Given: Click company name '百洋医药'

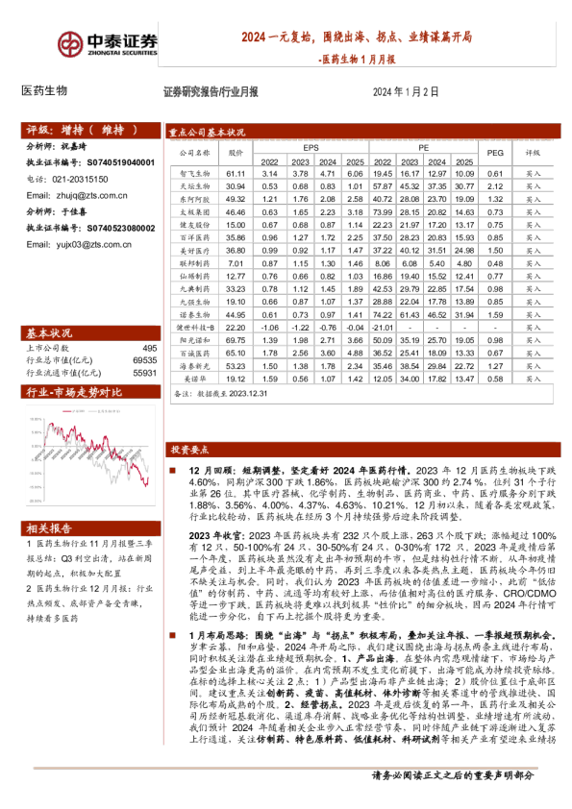Looking at the screenshot, I should click(194, 238).
